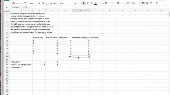
Task: Click into the formula bar input
Action: click(x=90, y=7)
